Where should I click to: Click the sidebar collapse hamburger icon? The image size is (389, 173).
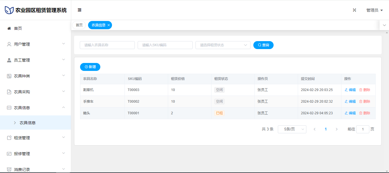[x=80, y=10]
